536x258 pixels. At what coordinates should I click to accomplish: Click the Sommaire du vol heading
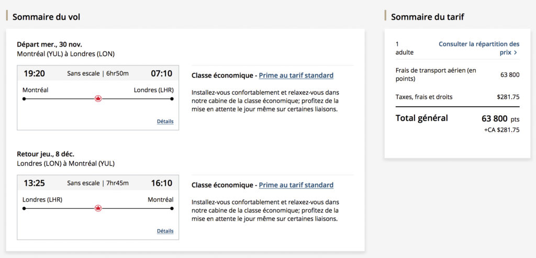[x=46, y=17]
